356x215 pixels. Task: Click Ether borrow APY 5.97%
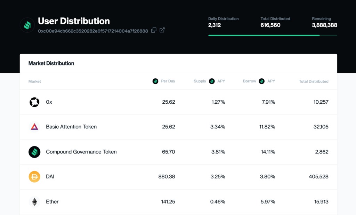[x=268, y=201]
